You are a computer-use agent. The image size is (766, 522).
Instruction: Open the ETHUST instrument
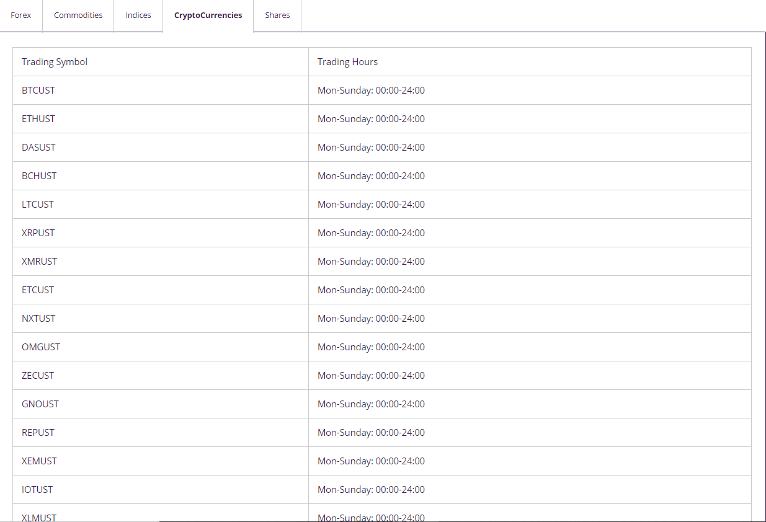[38, 118]
